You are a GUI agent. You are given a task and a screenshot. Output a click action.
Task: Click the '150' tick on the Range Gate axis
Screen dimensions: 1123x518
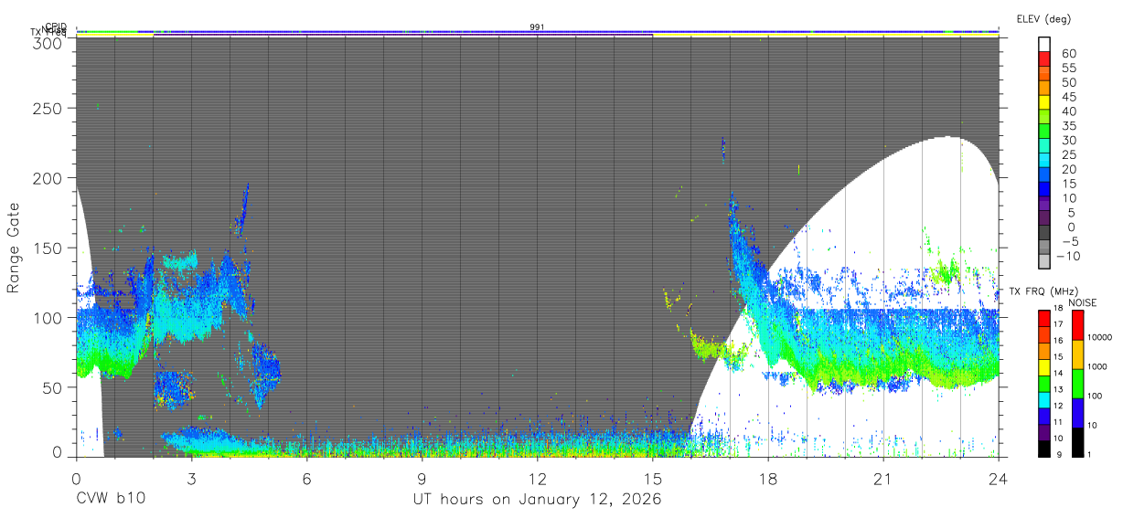point(48,248)
